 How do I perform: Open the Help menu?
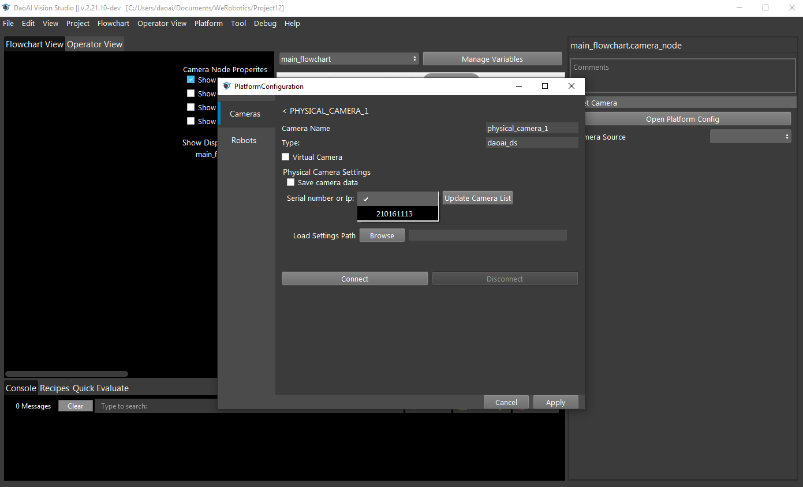point(292,23)
